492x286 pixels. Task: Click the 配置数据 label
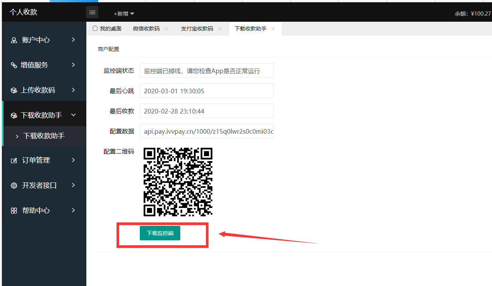[x=122, y=131]
